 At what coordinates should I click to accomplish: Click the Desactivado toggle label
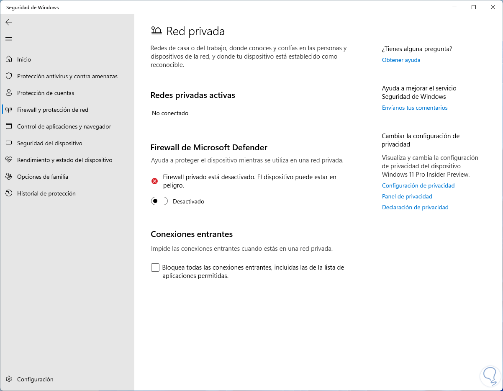click(188, 201)
